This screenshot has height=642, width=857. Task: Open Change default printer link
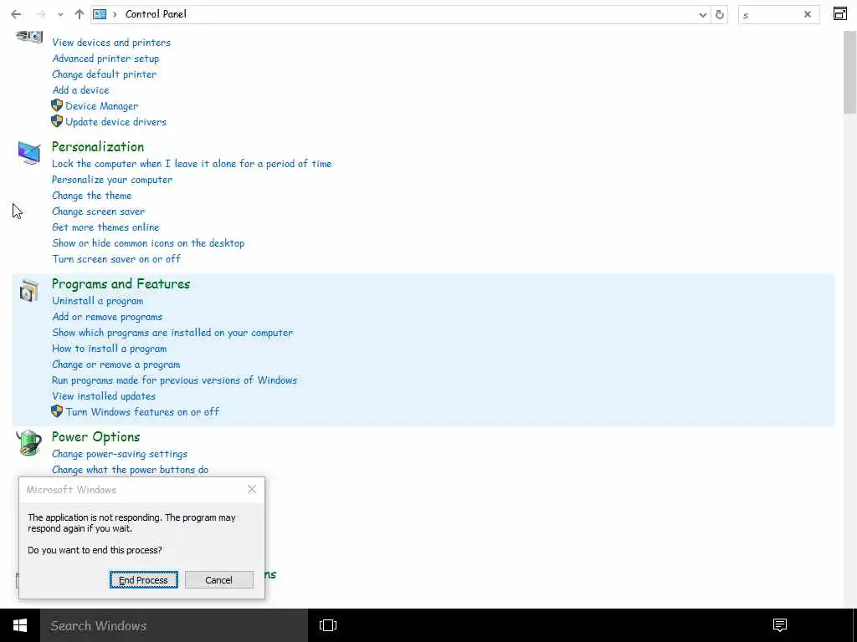tap(105, 74)
